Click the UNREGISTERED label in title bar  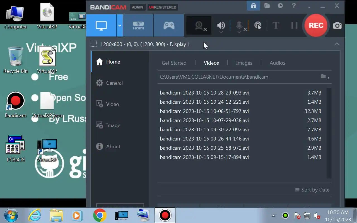click(163, 7)
